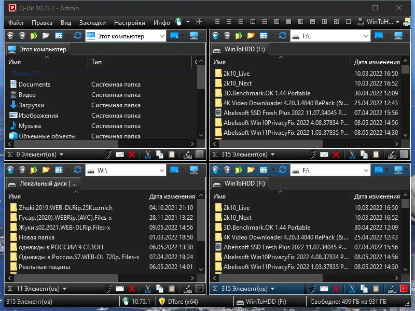Click Forward arrow in top-left pane
This screenshot has height=311, width=415.
[x=22, y=36]
